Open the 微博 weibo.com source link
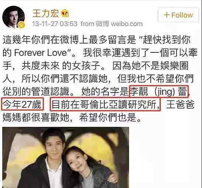The height and width of the screenshot is (188, 202). coord(119,24)
